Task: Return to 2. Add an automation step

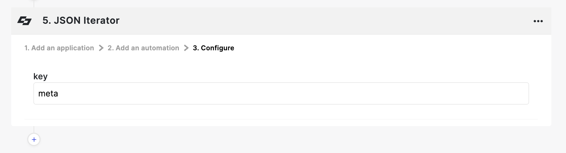Action: [x=143, y=48]
